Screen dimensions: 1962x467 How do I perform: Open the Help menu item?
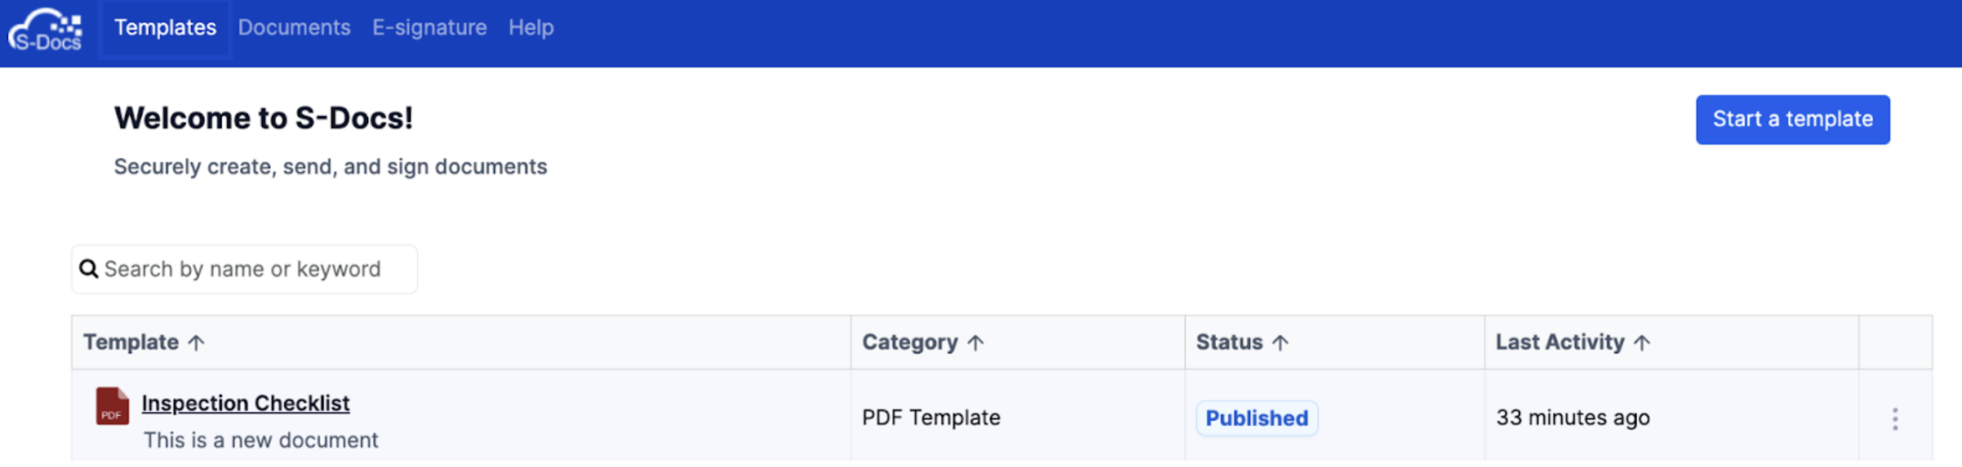coord(531,28)
